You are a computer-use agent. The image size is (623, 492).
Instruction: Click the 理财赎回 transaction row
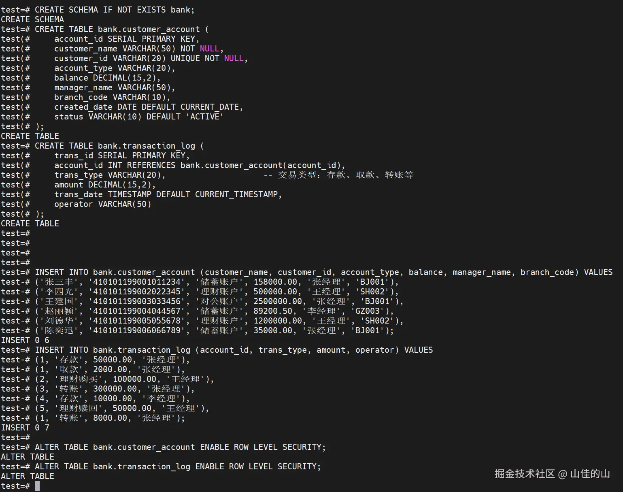[x=121, y=408]
